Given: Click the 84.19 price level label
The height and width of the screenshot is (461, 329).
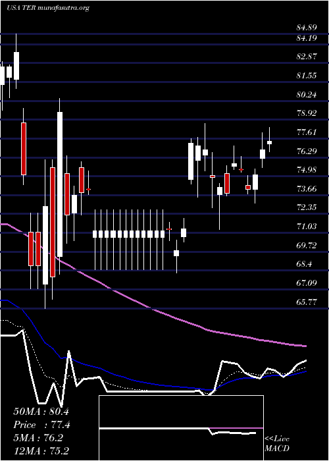Looking at the screenshot, I should pyautogui.click(x=307, y=38).
